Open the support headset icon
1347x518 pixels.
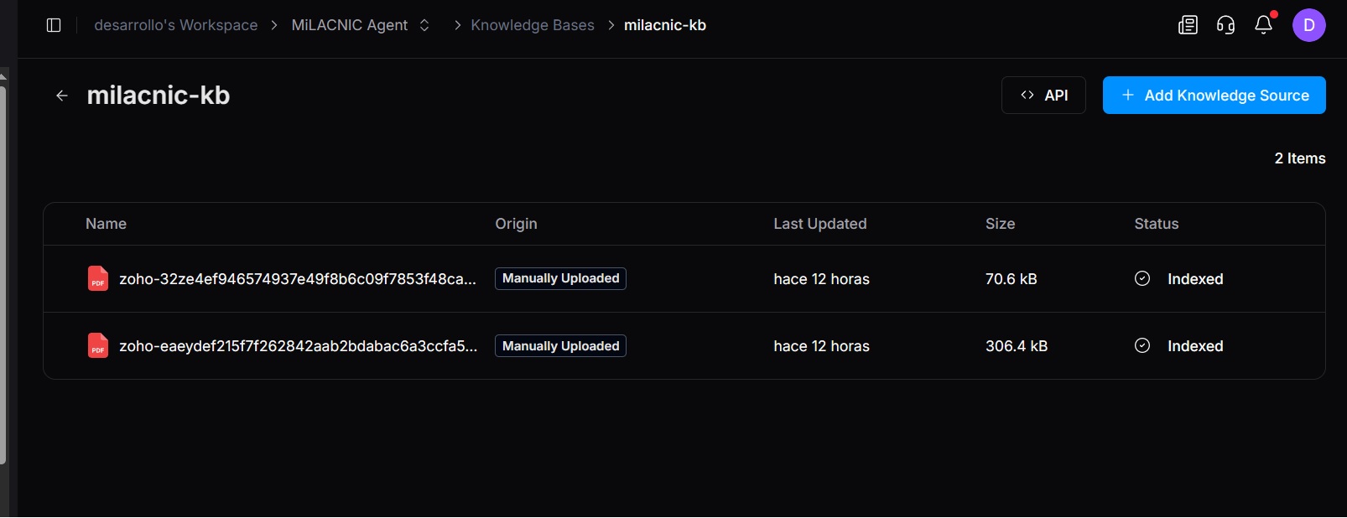click(x=1225, y=25)
